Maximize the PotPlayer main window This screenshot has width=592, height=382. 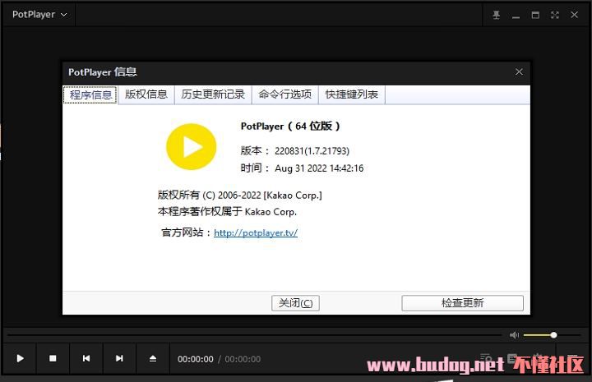coord(535,15)
